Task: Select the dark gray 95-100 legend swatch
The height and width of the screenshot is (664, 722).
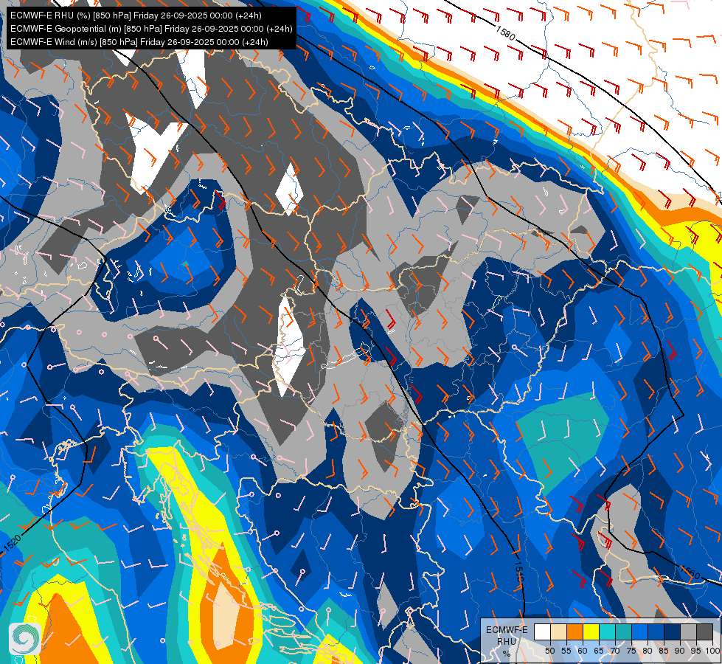Action: point(704,632)
